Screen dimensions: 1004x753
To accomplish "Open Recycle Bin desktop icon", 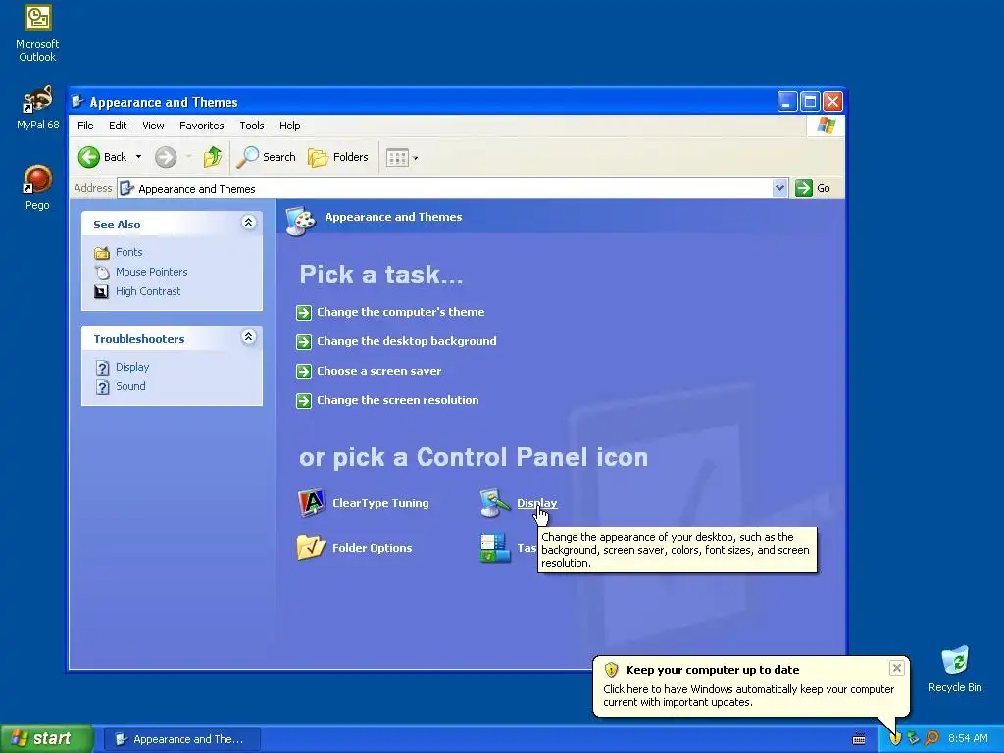I will coord(955,669).
